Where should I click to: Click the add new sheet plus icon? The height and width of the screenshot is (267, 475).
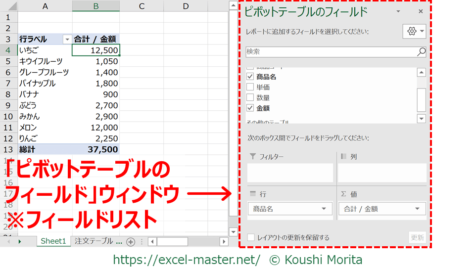pyautogui.click(x=131, y=242)
